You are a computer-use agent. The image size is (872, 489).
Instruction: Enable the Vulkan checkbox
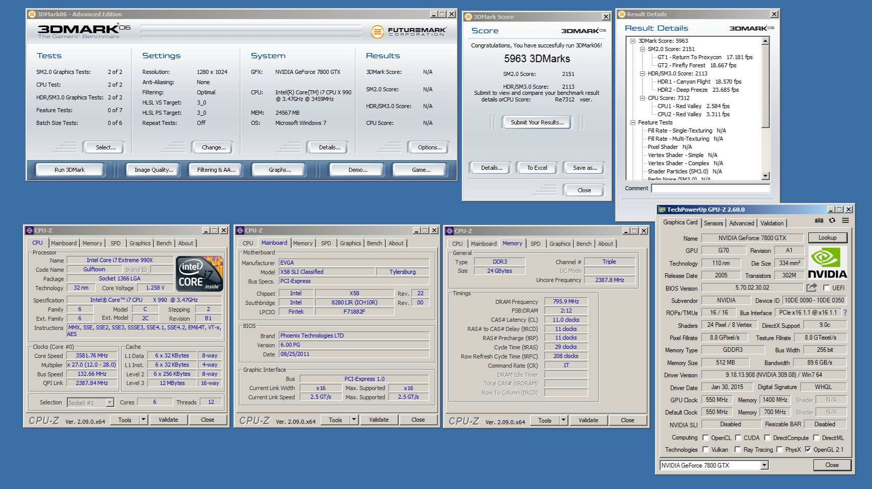(x=706, y=450)
